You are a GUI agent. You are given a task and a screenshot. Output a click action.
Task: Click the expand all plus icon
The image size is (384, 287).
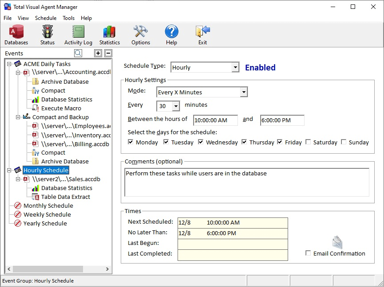coord(98,53)
